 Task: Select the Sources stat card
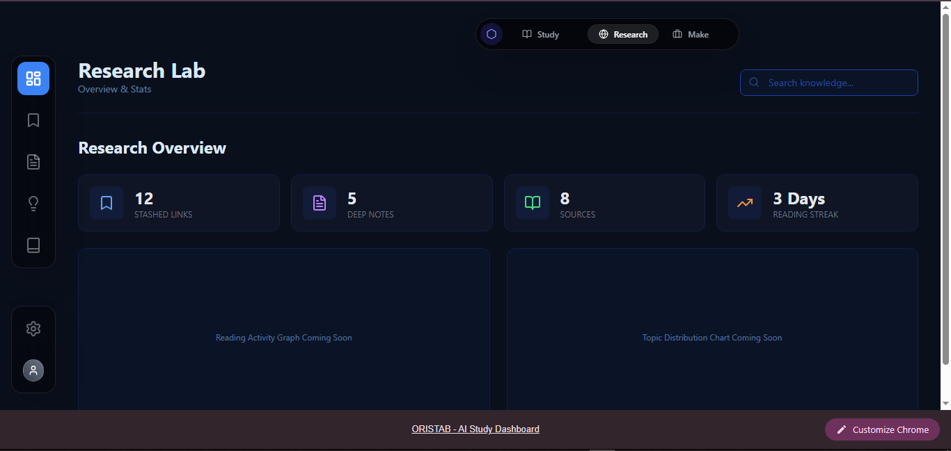click(604, 203)
